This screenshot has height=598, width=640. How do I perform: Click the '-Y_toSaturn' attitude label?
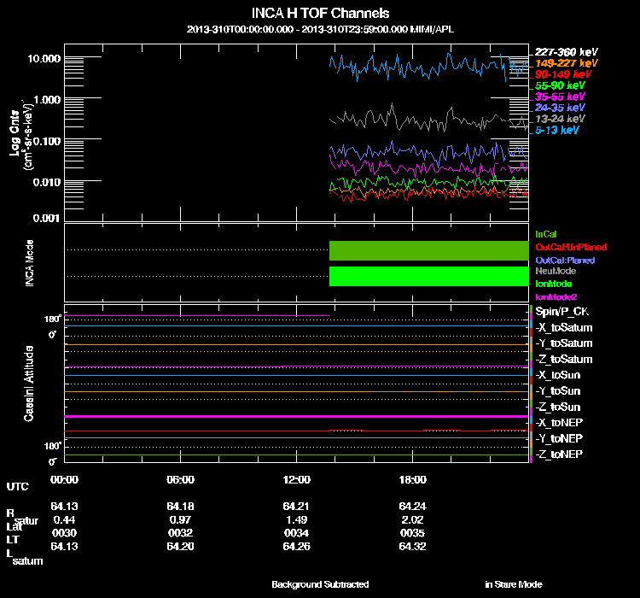point(564,343)
